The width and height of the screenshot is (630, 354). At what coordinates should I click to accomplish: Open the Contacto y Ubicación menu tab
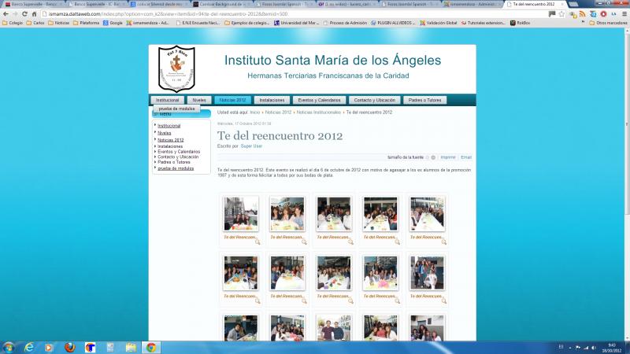(x=375, y=101)
